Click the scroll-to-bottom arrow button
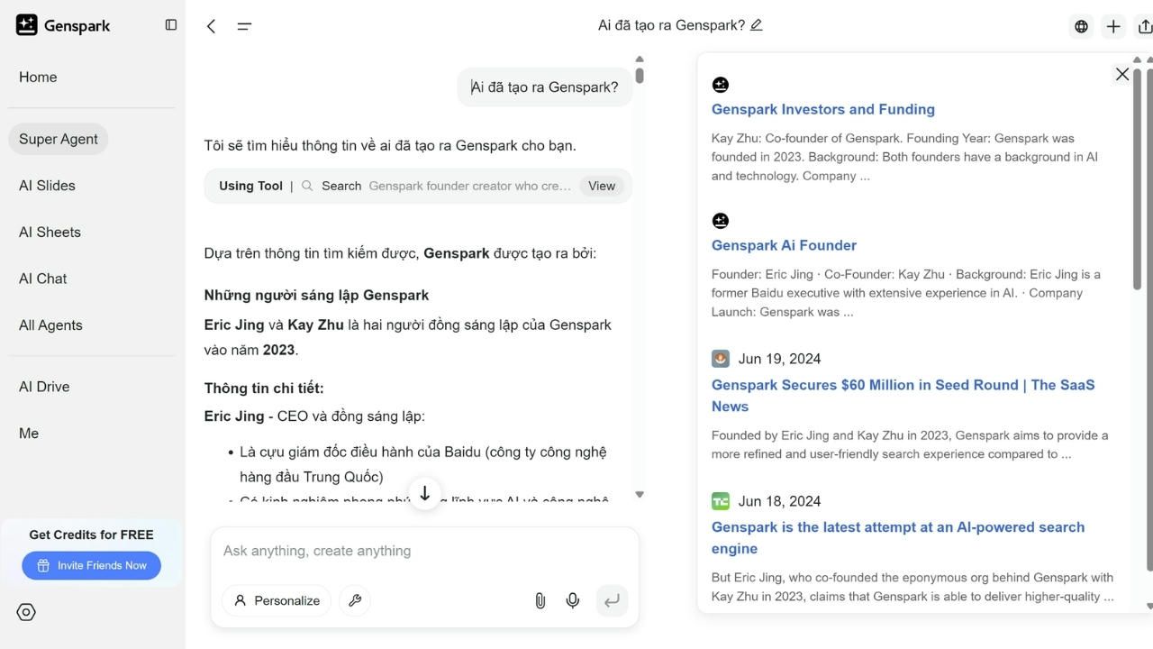 [425, 493]
